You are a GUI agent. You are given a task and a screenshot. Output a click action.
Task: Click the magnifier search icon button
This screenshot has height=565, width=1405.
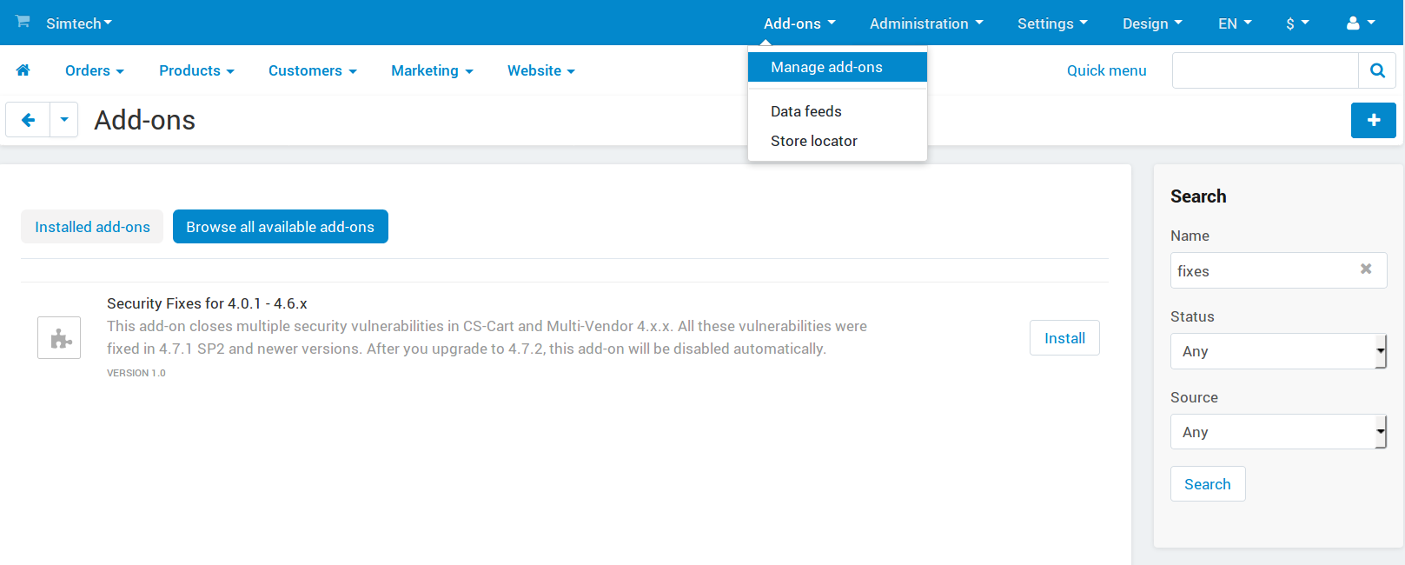1377,70
